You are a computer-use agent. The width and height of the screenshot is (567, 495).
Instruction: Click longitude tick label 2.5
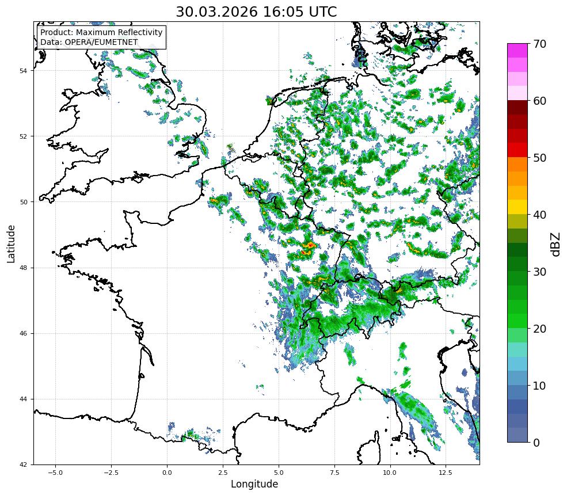223,473
